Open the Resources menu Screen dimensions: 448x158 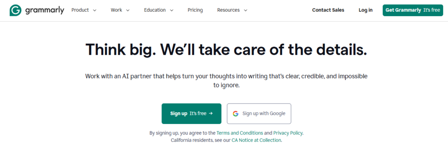(232, 10)
